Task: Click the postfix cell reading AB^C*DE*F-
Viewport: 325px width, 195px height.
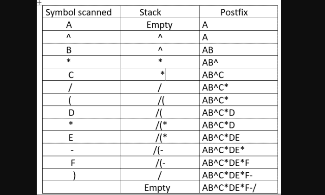Action: 238,175
